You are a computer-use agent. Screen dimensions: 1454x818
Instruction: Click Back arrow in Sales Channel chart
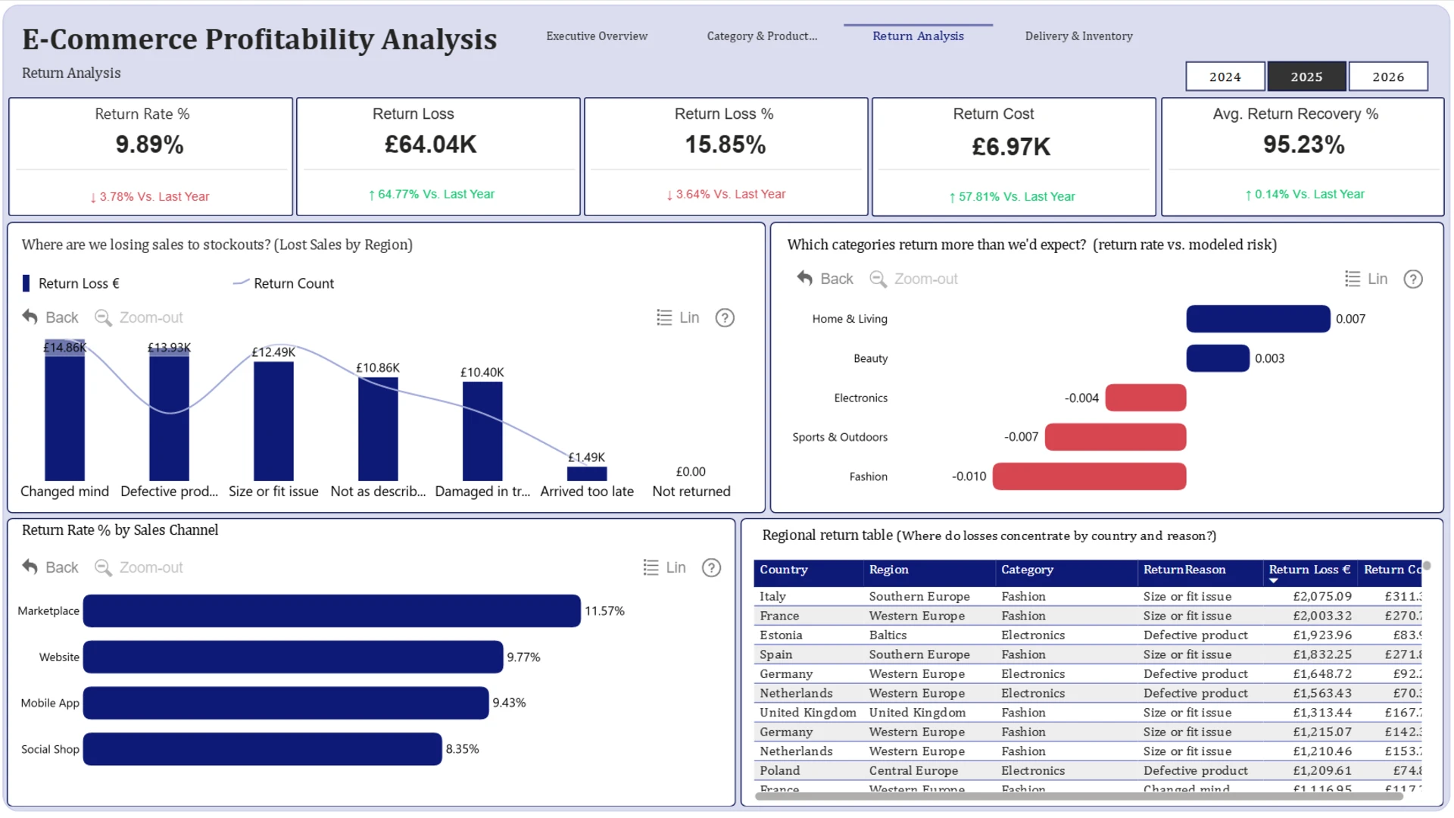click(x=30, y=567)
